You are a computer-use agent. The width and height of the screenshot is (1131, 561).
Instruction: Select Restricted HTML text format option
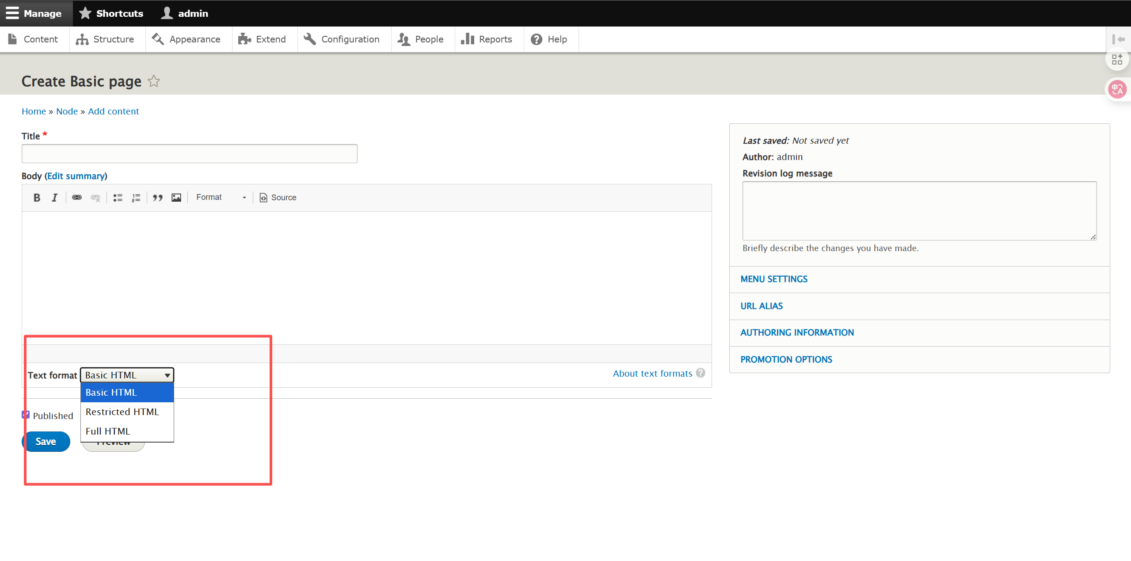(x=122, y=412)
